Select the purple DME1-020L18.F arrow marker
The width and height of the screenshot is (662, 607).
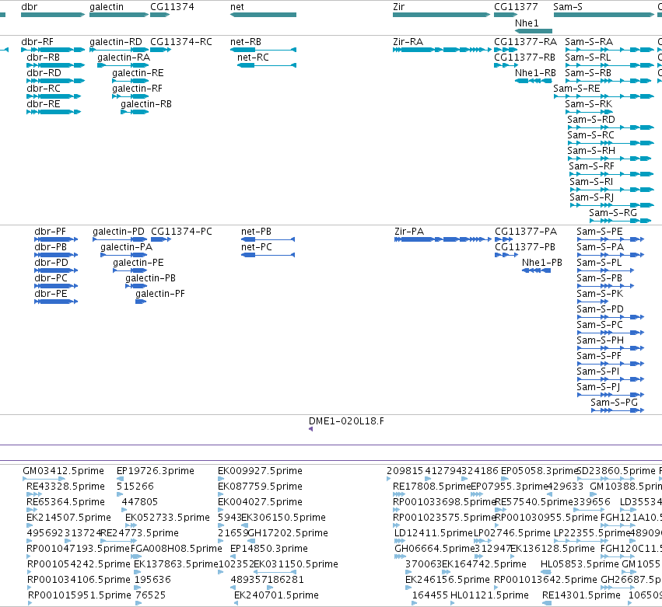click(x=310, y=429)
